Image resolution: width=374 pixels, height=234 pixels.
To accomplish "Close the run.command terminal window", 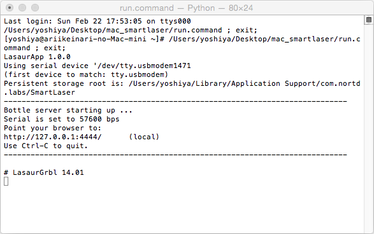I will [10, 8].
